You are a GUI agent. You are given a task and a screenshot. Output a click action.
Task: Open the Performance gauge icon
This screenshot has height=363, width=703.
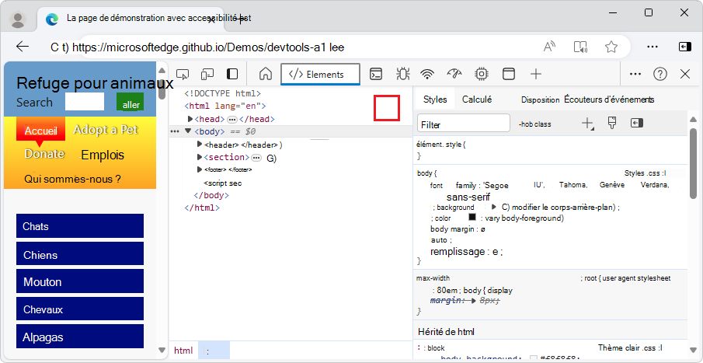click(x=454, y=74)
